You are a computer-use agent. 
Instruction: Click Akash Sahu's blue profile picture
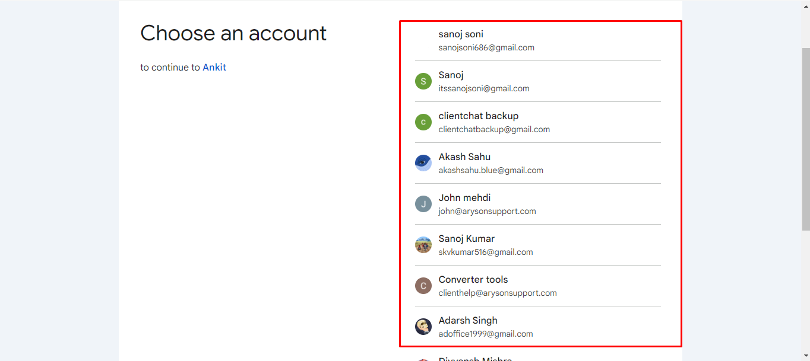coord(423,163)
